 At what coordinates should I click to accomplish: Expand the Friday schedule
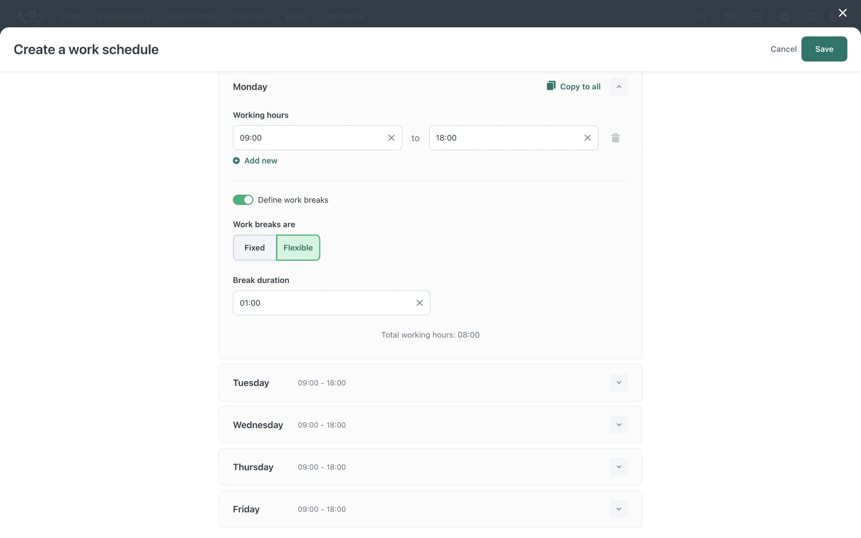click(618, 509)
